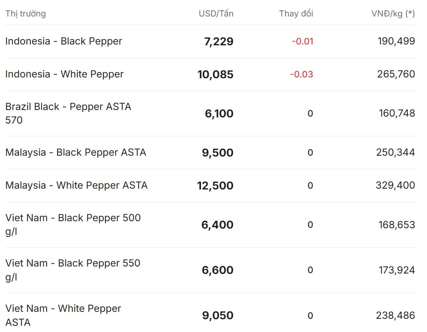Open the Brazil Black - Pepper ASTA 570 entry
The width and height of the screenshot is (427, 332).
[x=68, y=113]
